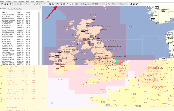Open the Help menu

tap(48, 1)
